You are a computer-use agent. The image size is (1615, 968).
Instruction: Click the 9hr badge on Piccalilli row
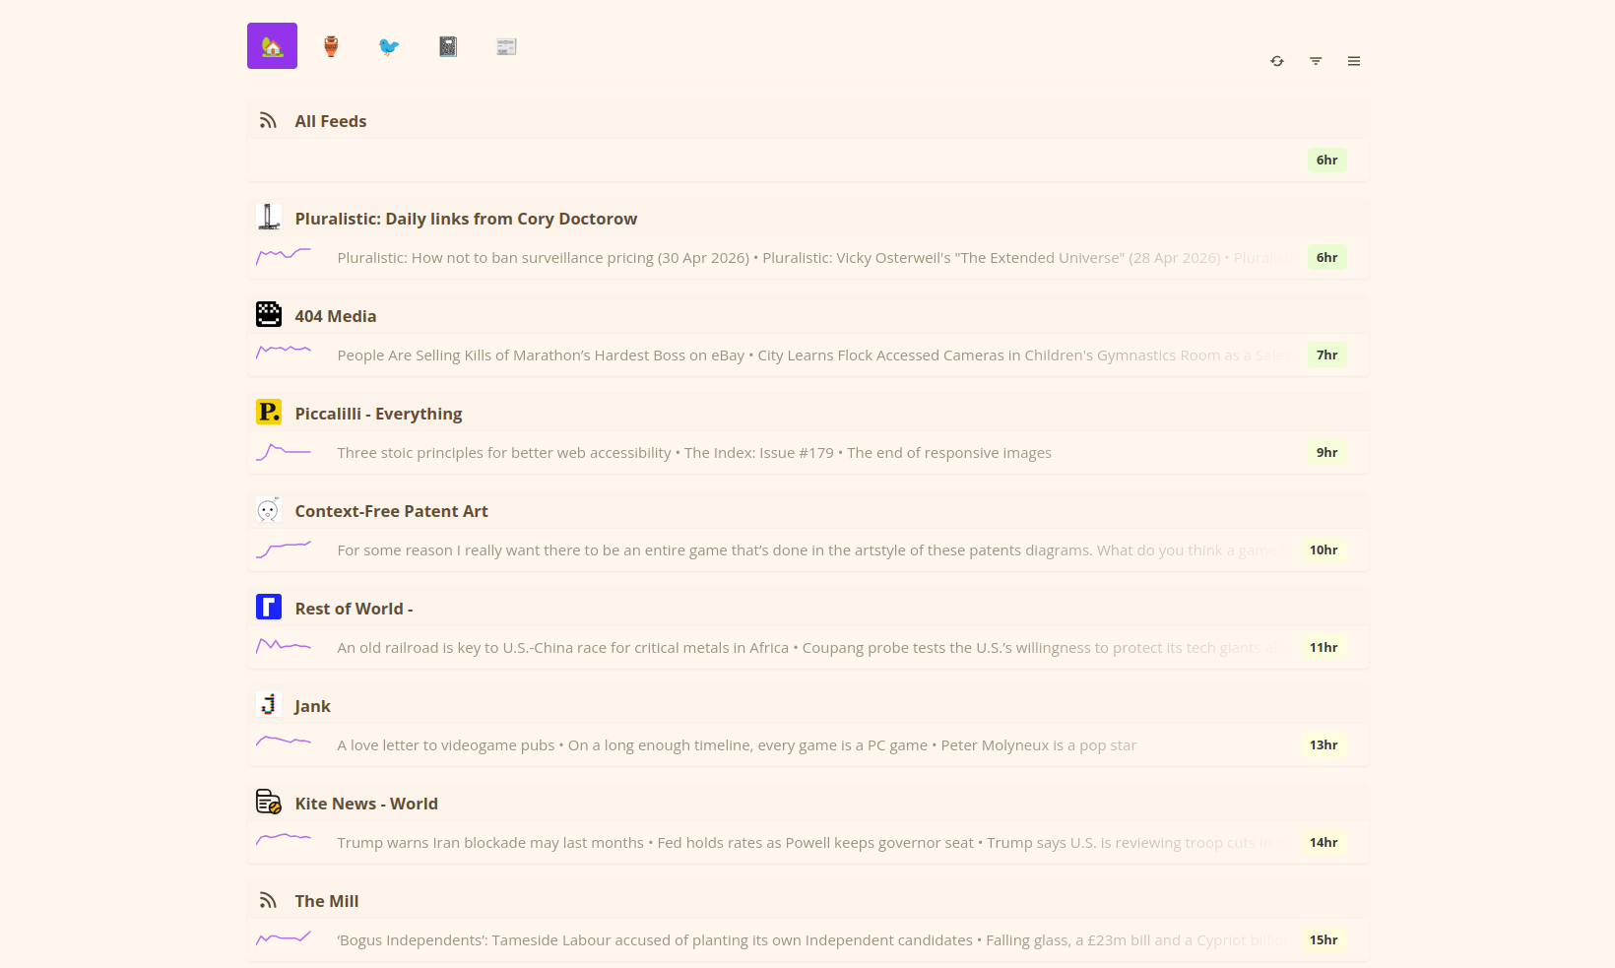pyautogui.click(x=1326, y=452)
